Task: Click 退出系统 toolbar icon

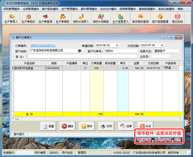Action: [x=177, y=18]
